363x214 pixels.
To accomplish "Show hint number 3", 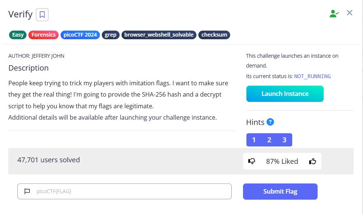I will (284, 140).
